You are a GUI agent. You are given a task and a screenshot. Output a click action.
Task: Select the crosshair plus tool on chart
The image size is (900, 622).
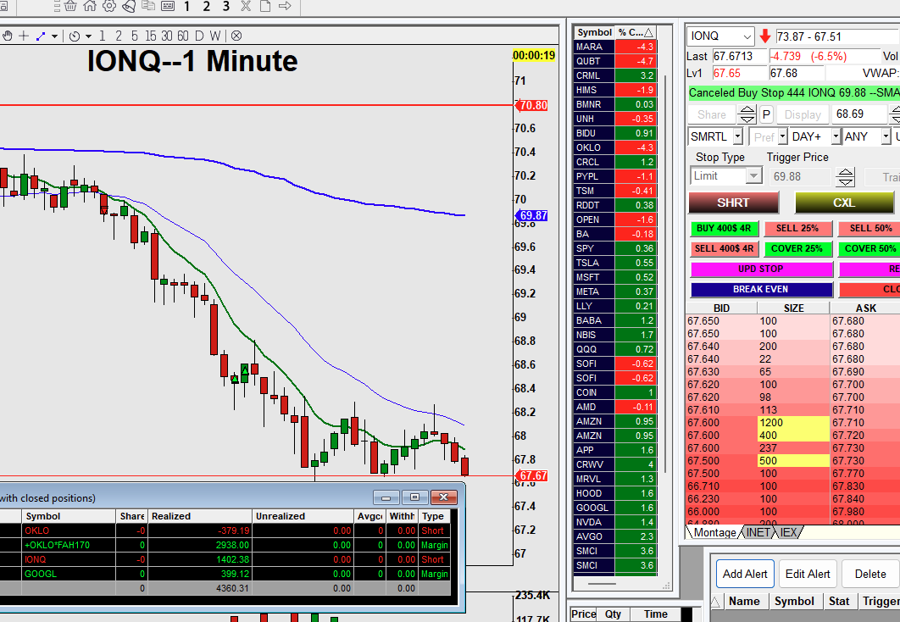(24, 36)
